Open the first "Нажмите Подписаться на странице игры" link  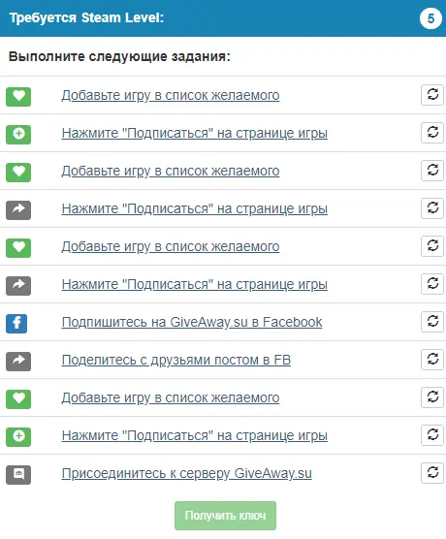point(195,134)
